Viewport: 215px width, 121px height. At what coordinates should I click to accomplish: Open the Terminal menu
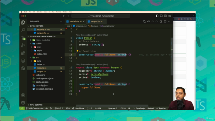58,12
